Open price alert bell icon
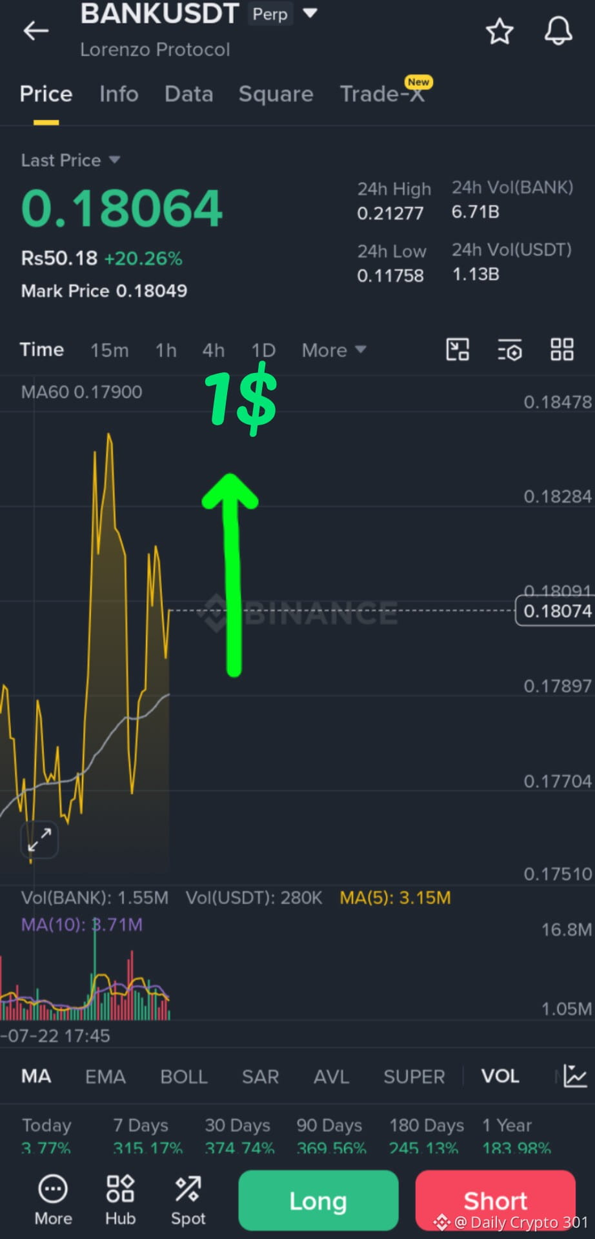 pos(558,30)
